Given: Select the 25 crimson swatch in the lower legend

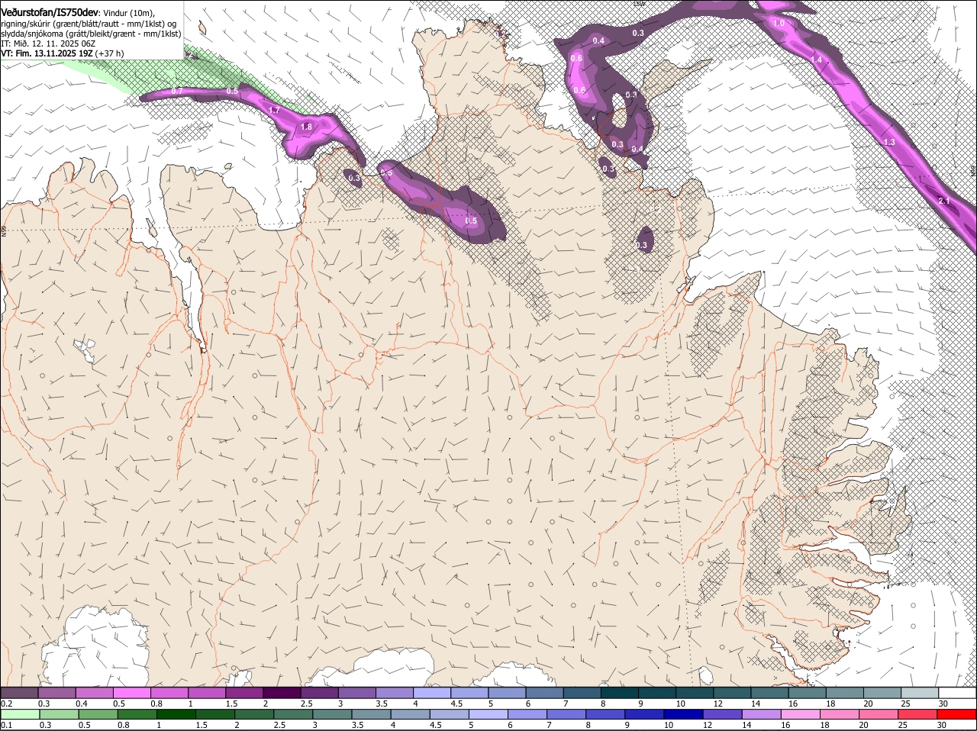Looking at the screenshot, I should click(917, 715).
